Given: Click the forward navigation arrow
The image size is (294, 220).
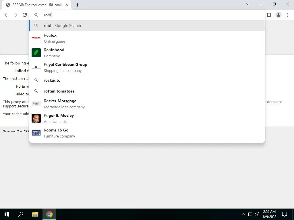Looking at the screenshot, I should point(16,15).
